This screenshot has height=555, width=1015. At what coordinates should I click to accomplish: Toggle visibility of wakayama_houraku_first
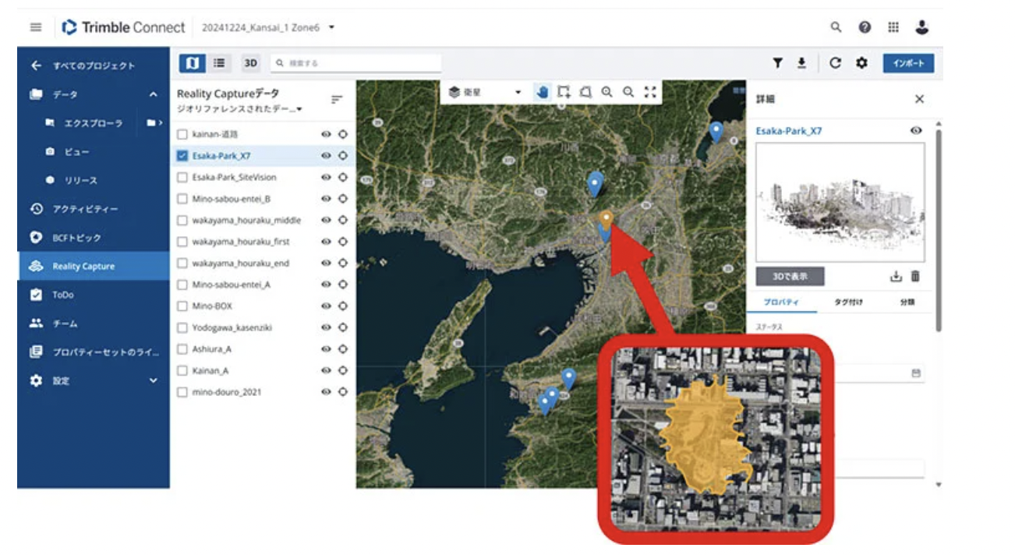click(x=326, y=242)
